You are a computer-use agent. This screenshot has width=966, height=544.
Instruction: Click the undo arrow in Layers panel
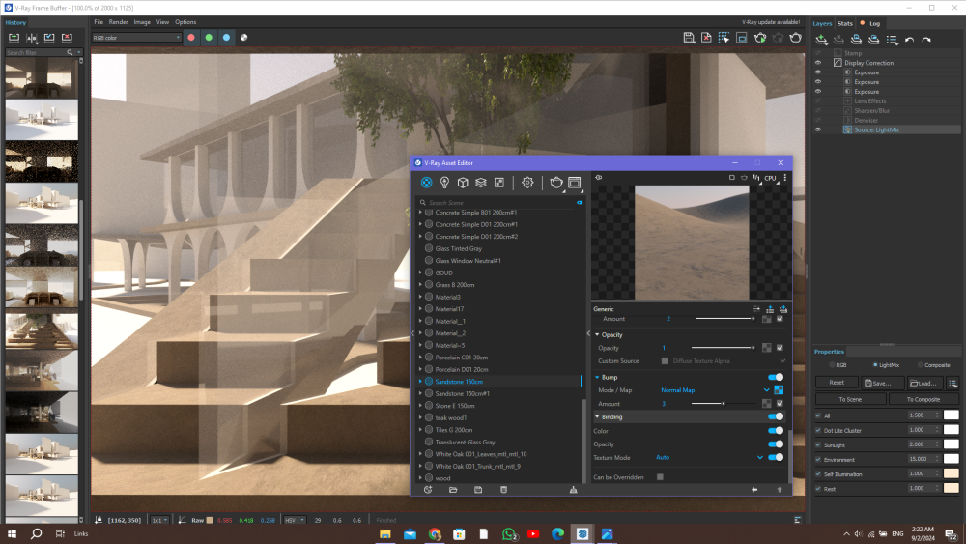[909, 40]
